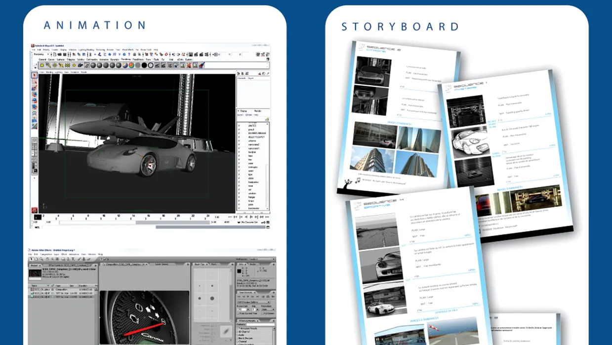This screenshot has width=612, height=345.
Task: Select the Composition row in Project panel
Action: pos(62,289)
